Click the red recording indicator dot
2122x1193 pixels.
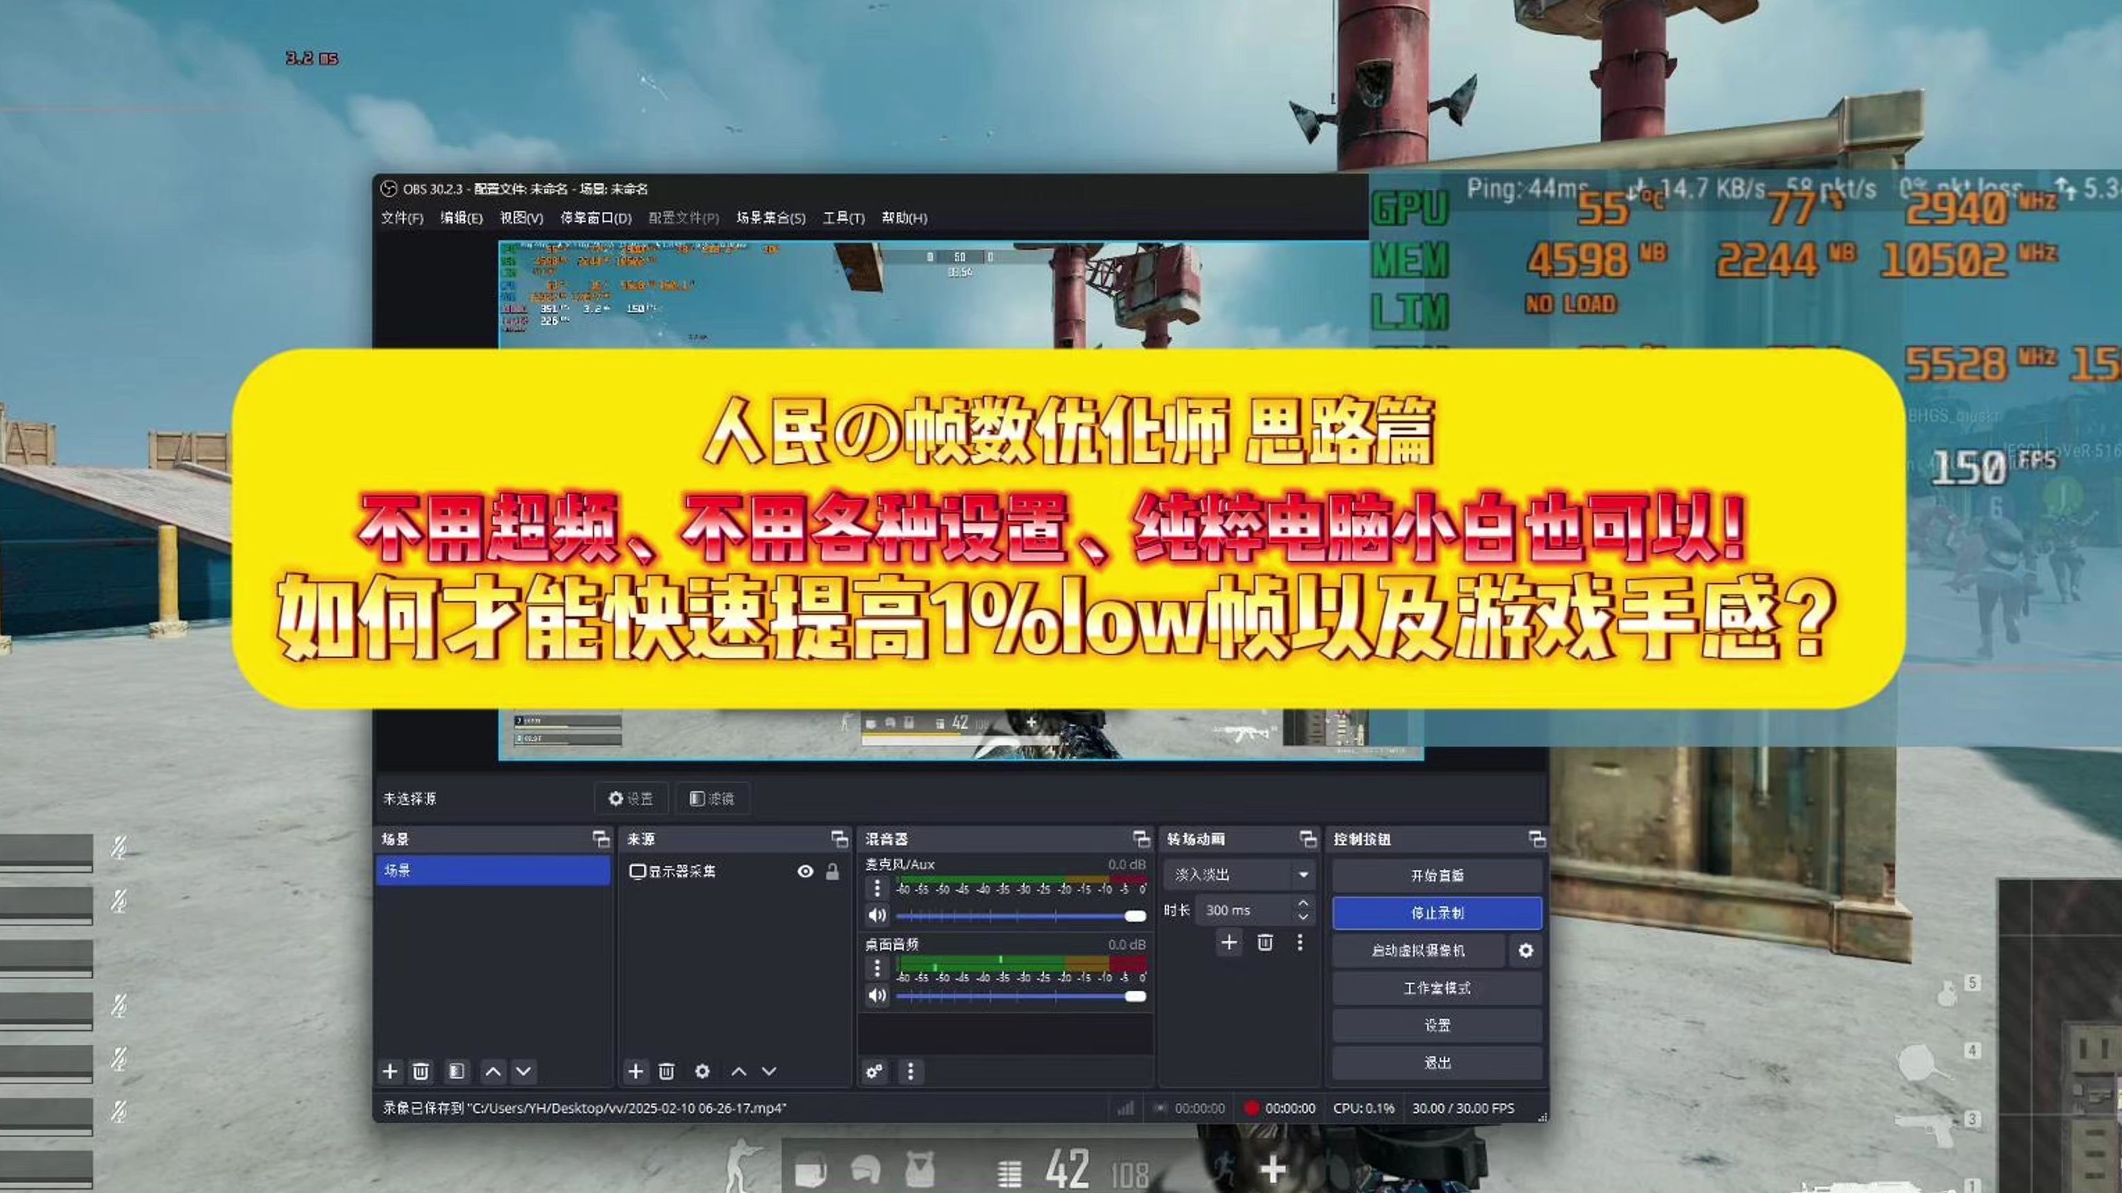click(1252, 1108)
